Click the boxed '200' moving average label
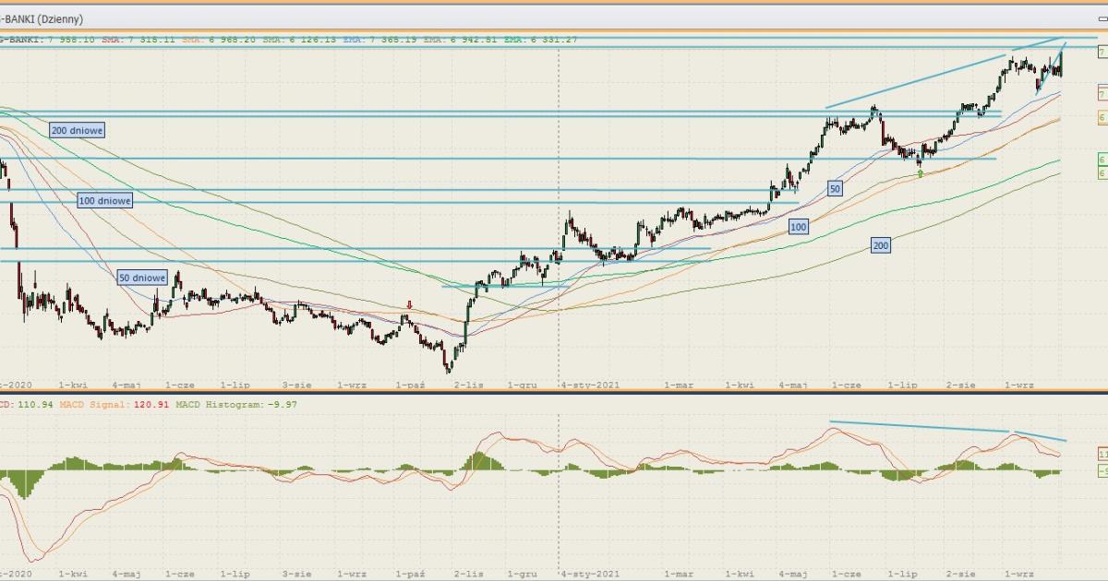 point(880,245)
